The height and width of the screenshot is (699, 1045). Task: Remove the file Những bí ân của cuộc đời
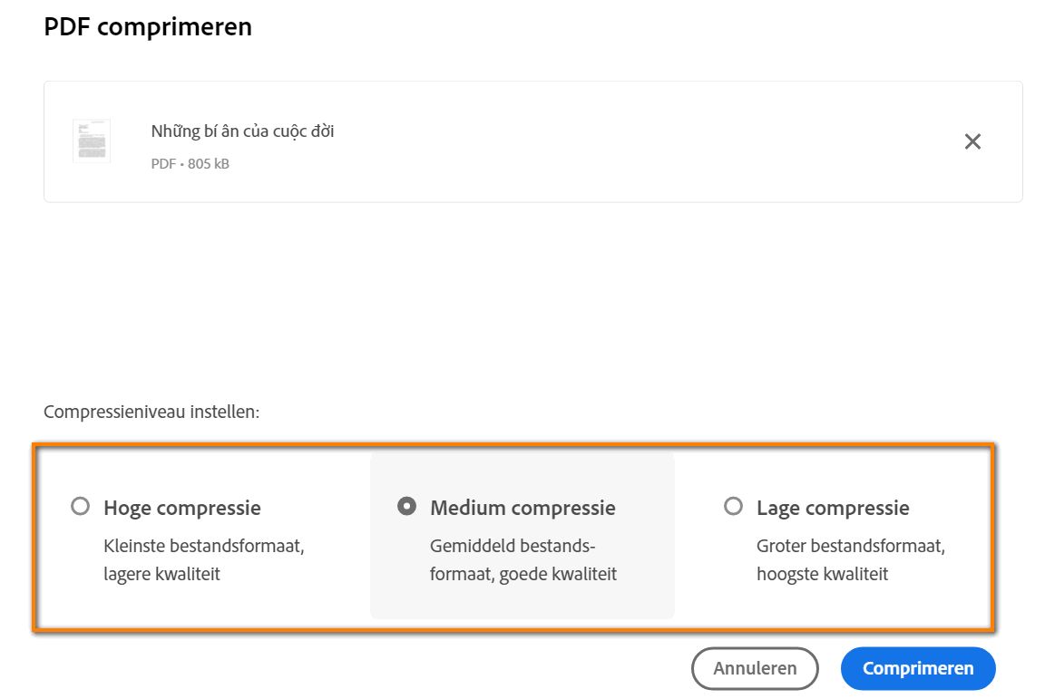click(972, 141)
